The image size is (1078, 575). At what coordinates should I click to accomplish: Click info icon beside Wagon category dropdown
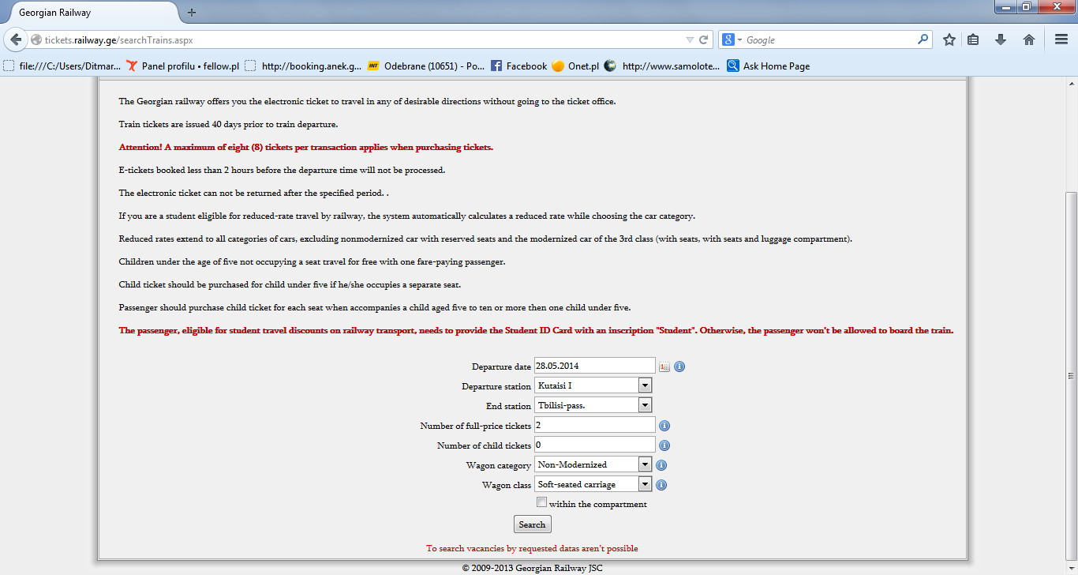(661, 465)
